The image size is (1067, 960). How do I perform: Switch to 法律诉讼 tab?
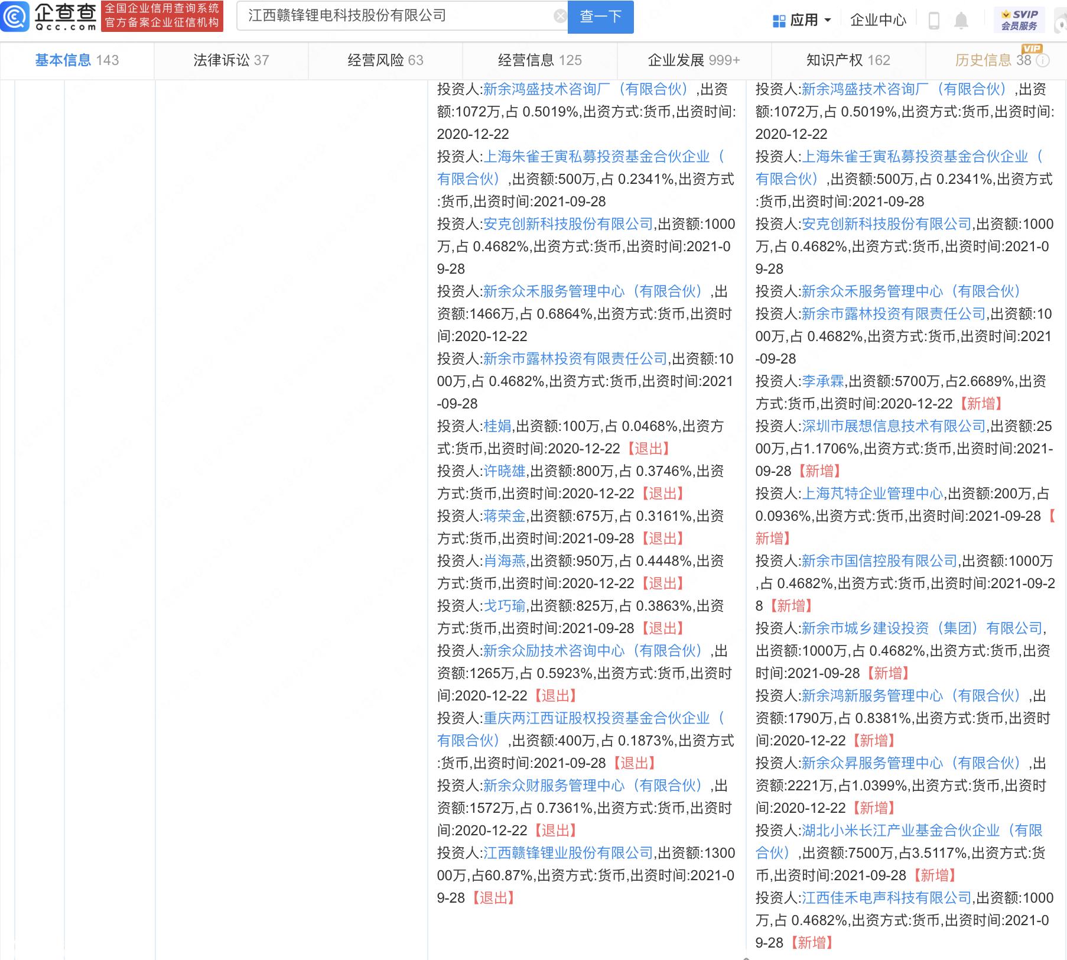click(231, 60)
